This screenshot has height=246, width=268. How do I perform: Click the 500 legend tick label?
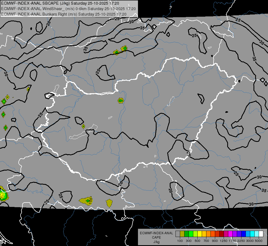click(197, 241)
